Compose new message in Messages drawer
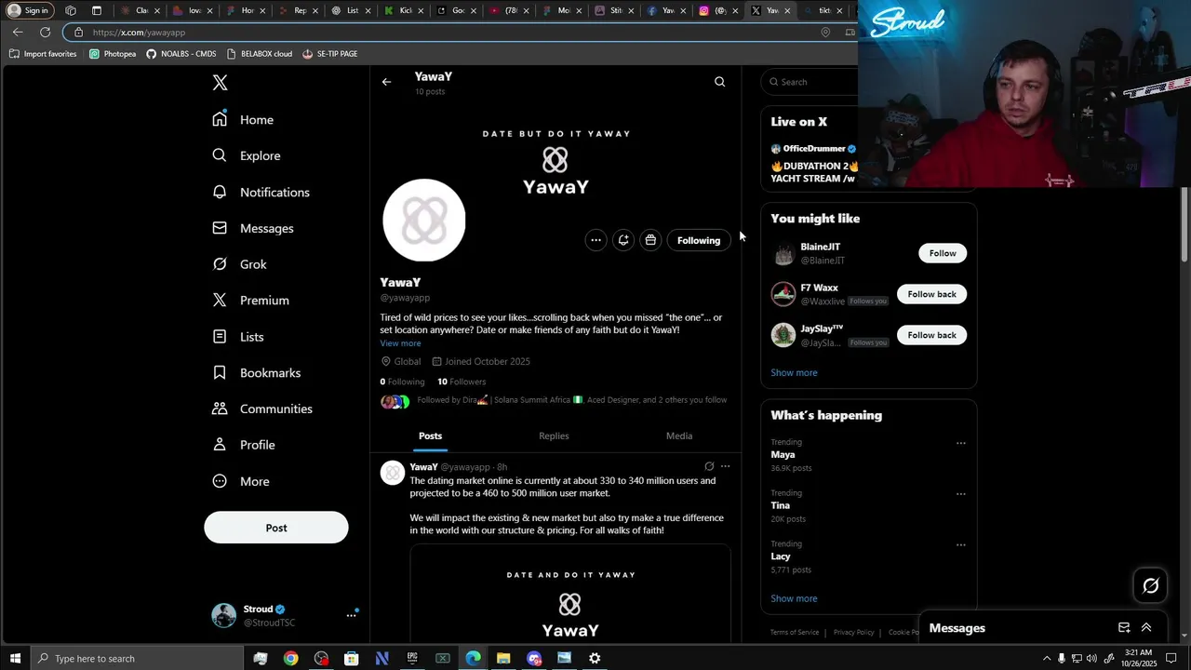Image resolution: width=1191 pixels, height=670 pixels. tap(1124, 628)
